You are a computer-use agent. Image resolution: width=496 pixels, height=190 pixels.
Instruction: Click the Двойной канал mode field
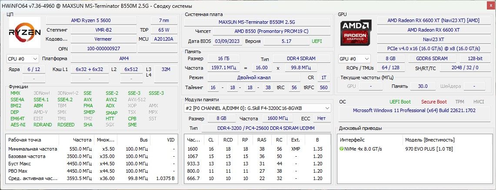pyautogui.click(x=254, y=77)
